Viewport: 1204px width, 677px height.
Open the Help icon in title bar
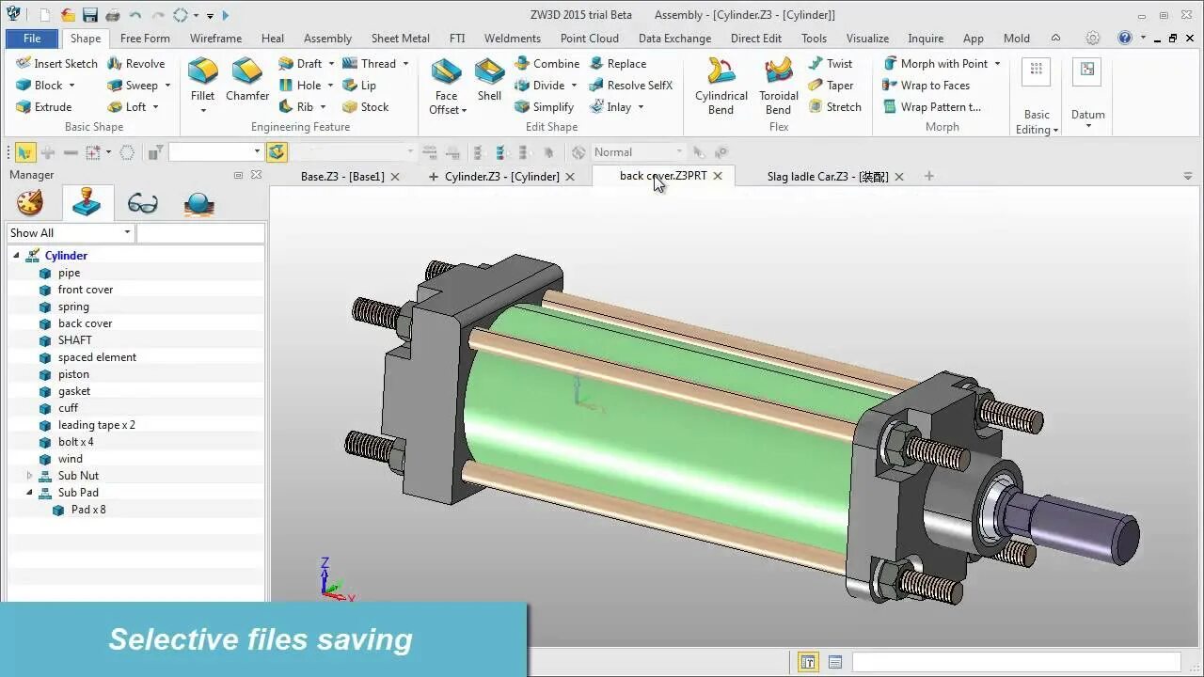(x=1125, y=39)
